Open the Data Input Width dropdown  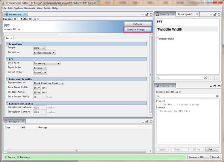tap(37, 88)
